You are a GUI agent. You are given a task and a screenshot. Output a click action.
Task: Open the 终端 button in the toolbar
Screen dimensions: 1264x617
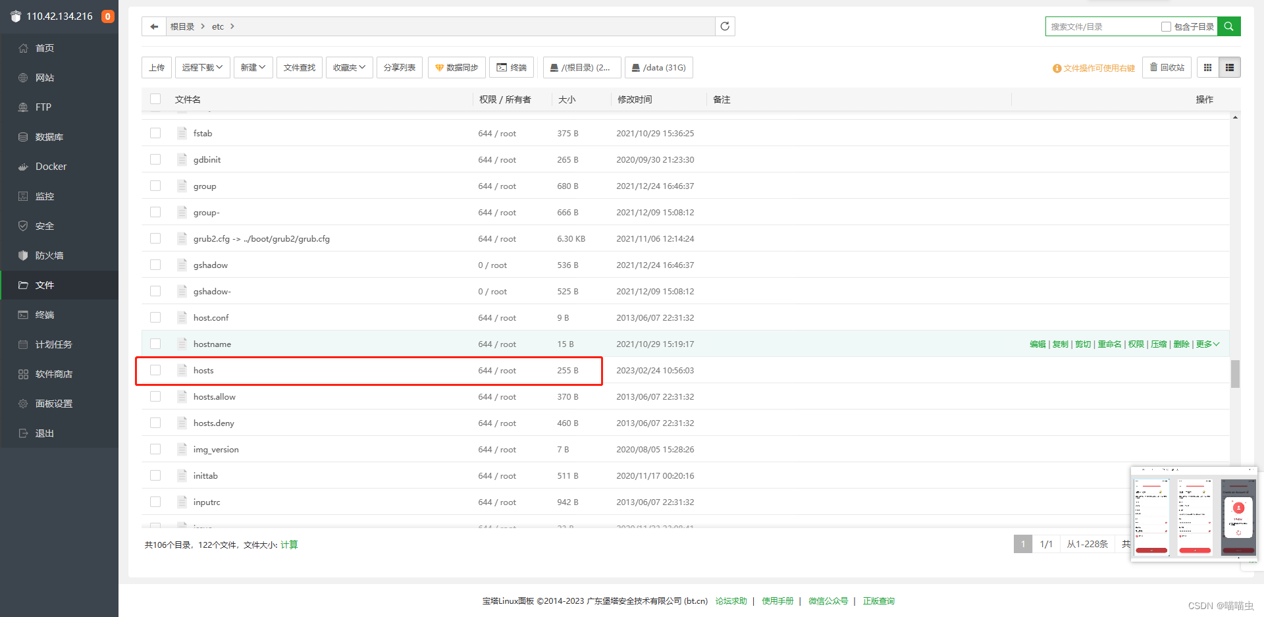512,67
